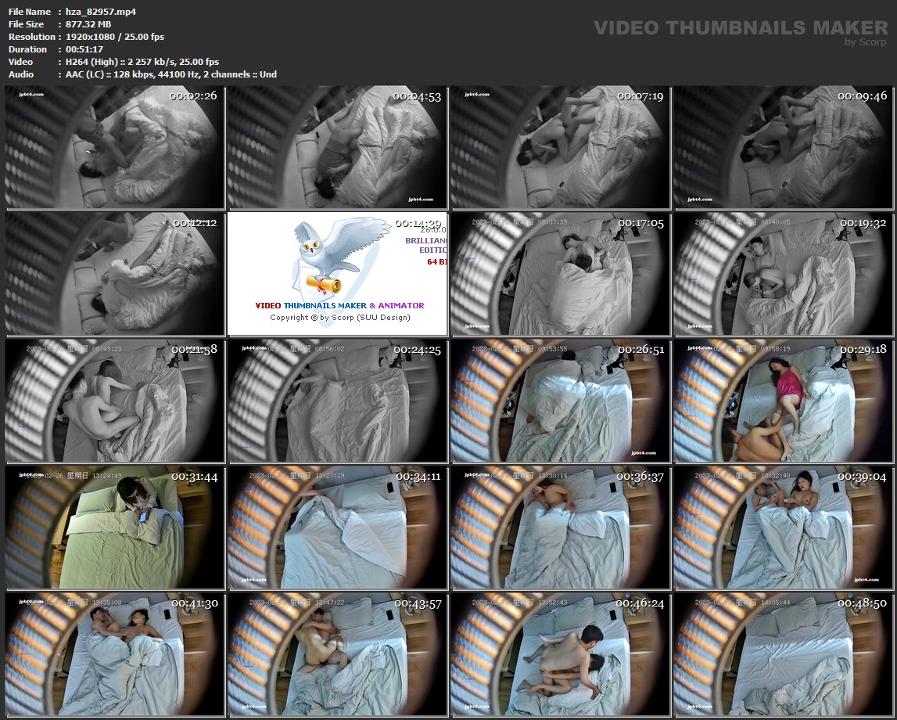Viewport: 897px width, 720px height.
Task: Click the 'Copyright © by Scorp (SUU Design)' text
Action: (x=340, y=317)
